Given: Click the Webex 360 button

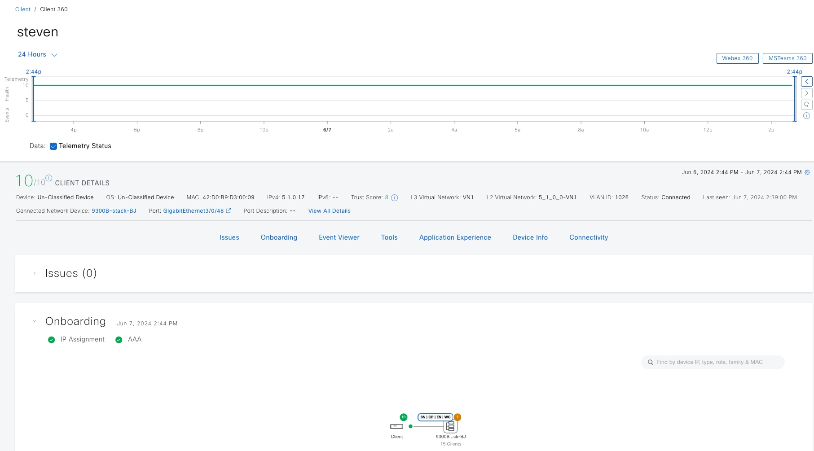Looking at the screenshot, I should pos(738,58).
